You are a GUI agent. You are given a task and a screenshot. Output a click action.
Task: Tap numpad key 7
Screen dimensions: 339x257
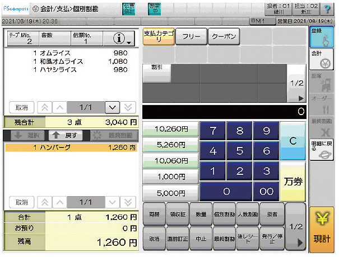[x=213, y=131]
